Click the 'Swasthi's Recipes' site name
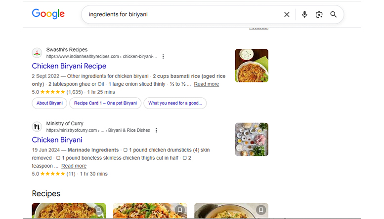This screenshot has width=384, height=219. 67,50
